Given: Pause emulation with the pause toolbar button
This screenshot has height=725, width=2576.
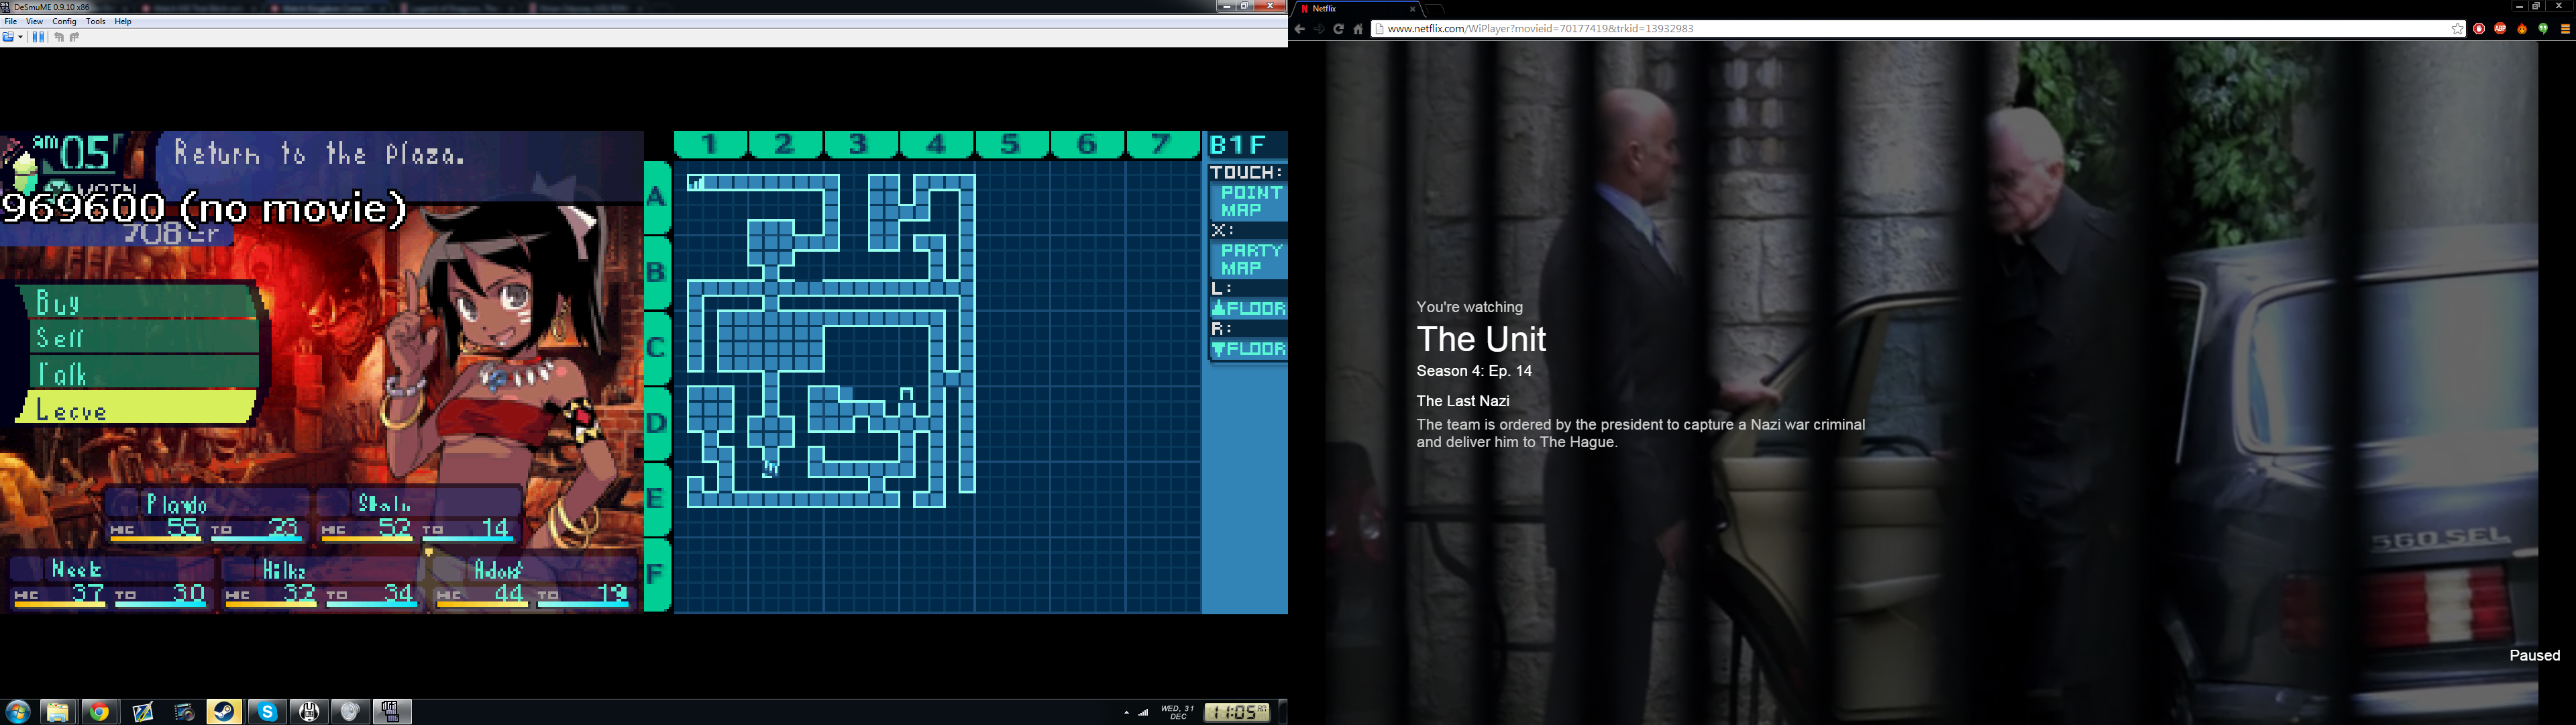Looking at the screenshot, I should click(x=39, y=37).
